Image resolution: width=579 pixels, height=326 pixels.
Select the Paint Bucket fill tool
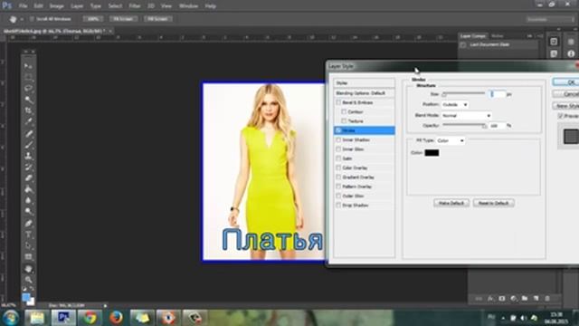point(28,189)
